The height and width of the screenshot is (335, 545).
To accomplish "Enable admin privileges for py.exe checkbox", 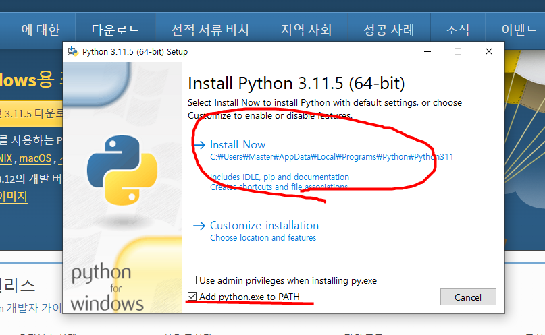I will point(192,280).
